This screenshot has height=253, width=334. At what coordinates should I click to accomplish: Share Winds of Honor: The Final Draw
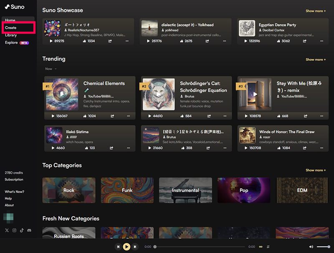[305, 148]
